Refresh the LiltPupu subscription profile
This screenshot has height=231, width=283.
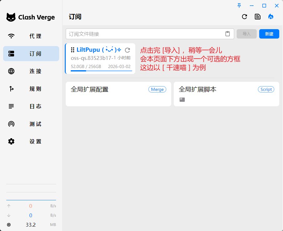coord(127,50)
